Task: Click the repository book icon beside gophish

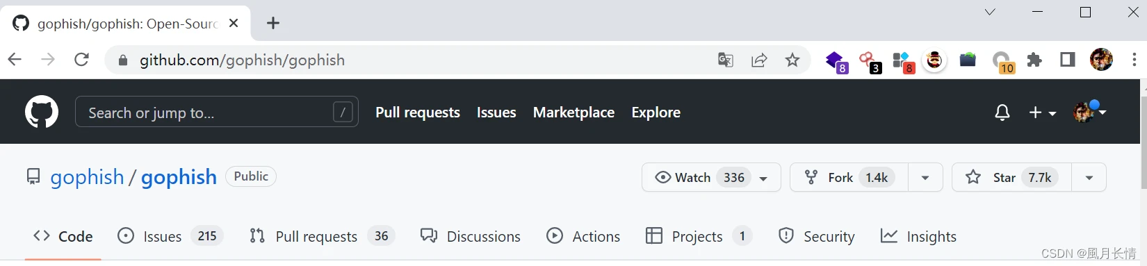Action: pyautogui.click(x=33, y=176)
